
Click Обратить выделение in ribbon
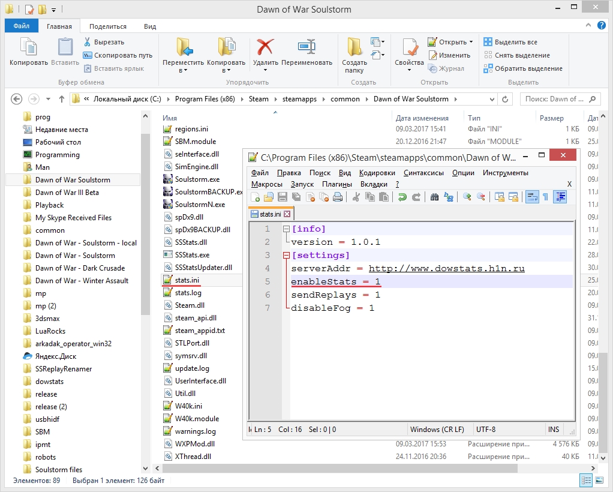pos(522,68)
